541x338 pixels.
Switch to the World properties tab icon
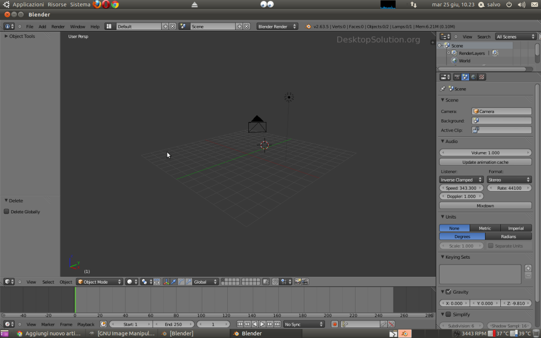[473, 77]
